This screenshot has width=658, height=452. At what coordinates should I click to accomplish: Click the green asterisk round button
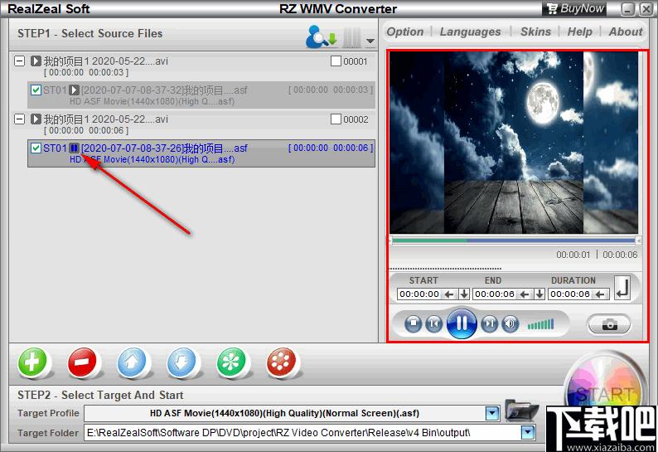(232, 362)
